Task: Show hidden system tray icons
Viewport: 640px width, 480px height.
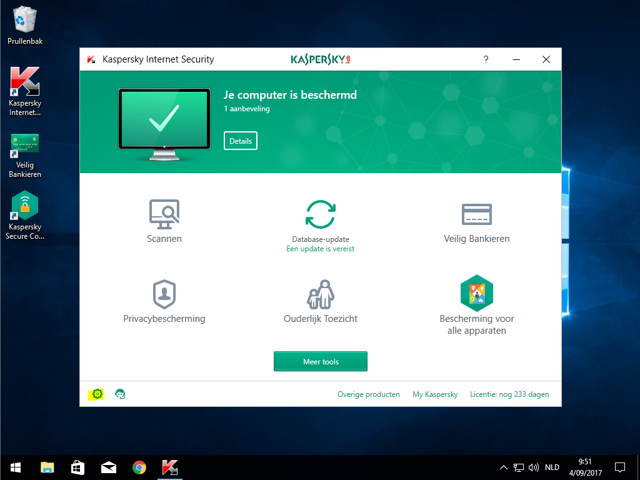Action: pyautogui.click(x=504, y=467)
